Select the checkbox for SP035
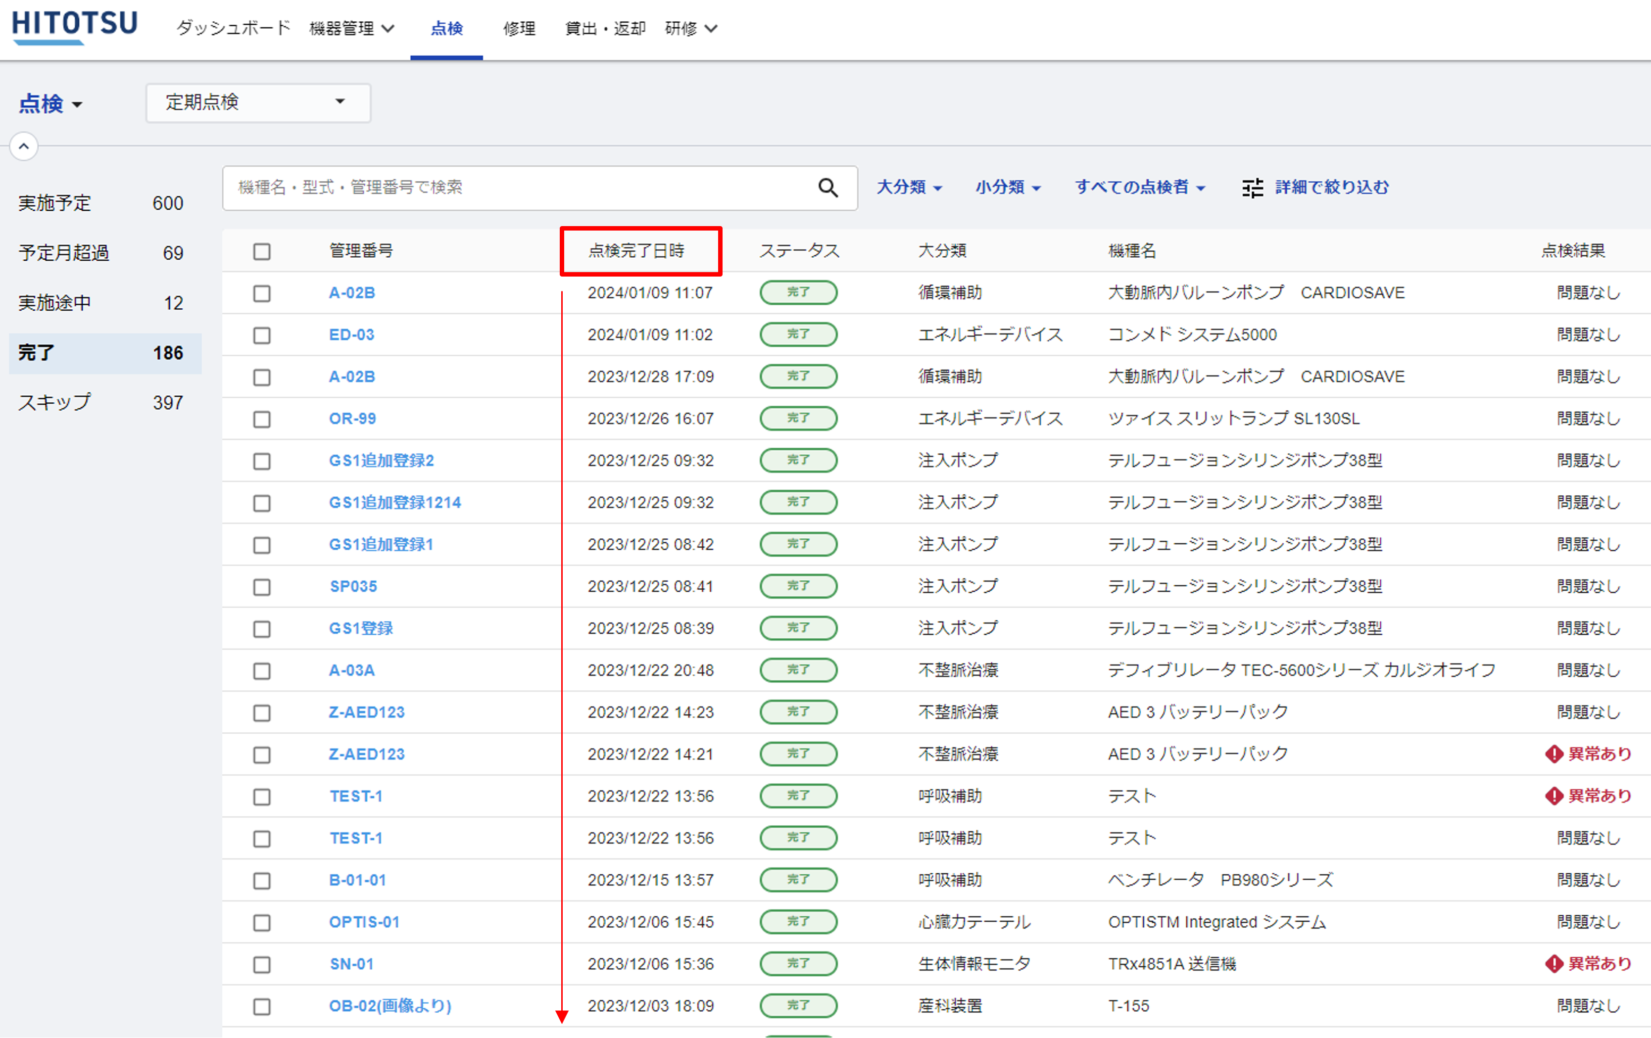This screenshot has width=1651, height=1038. tap(262, 587)
